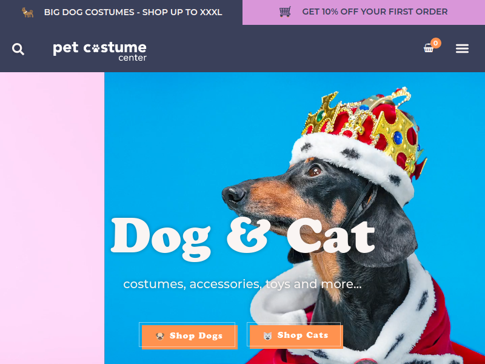Click the cat face icon on Shop Cats
The width and height of the screenshot is (485, 364).
(267, 336)
